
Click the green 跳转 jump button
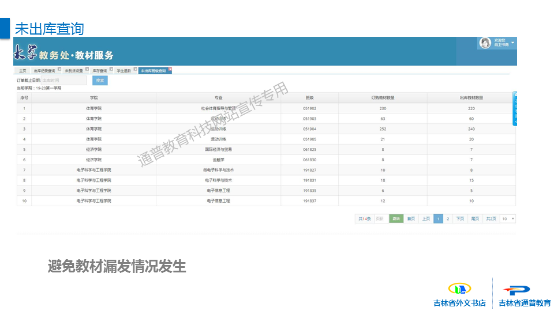(396, 219)
